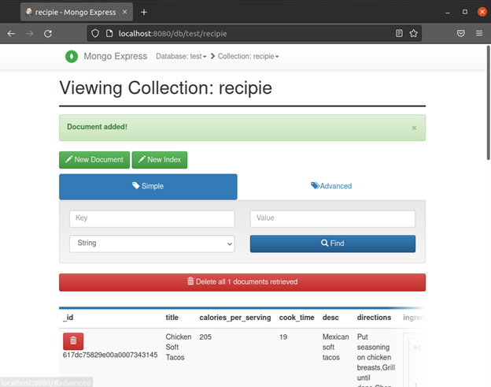Go back to the previous browser page
Viewport: 491px width, 387px height.
[x=11, y=34]
